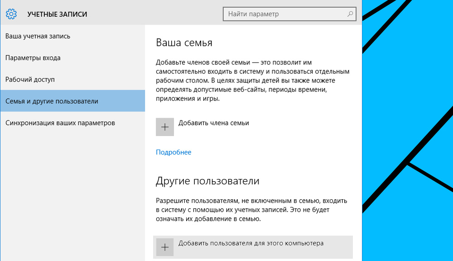Go to Параметры входа
The width and height of the screenshot is (453, 261).
pyautogui.click(x=33, y=58)
